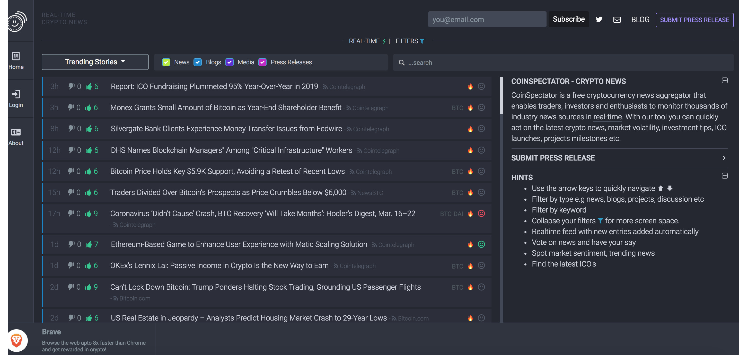Click fire icon on Silvergate Bank story
The width and height of the screenshot is (739, 355).
pyautogui.click(x=470, y=129)
